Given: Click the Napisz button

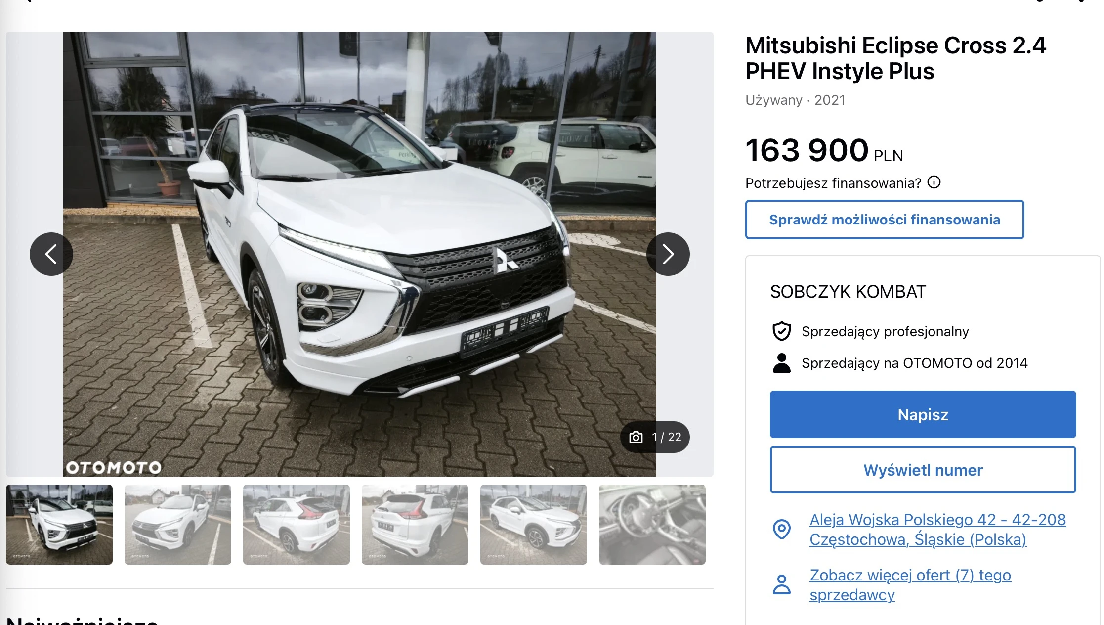Looking at the screenshot, I should coord(923,414).
